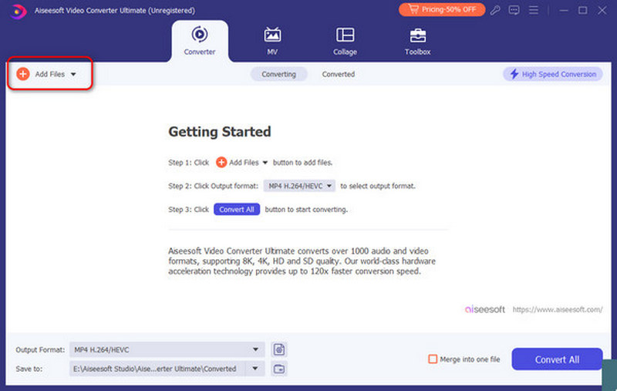The width and height of the screenshot is (617, 391).
Task: Open the Collage tab
Action: (x=345, y=41)
